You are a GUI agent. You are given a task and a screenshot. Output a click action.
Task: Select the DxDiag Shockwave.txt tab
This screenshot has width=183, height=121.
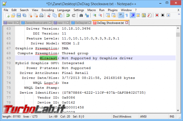click(110, 23)
